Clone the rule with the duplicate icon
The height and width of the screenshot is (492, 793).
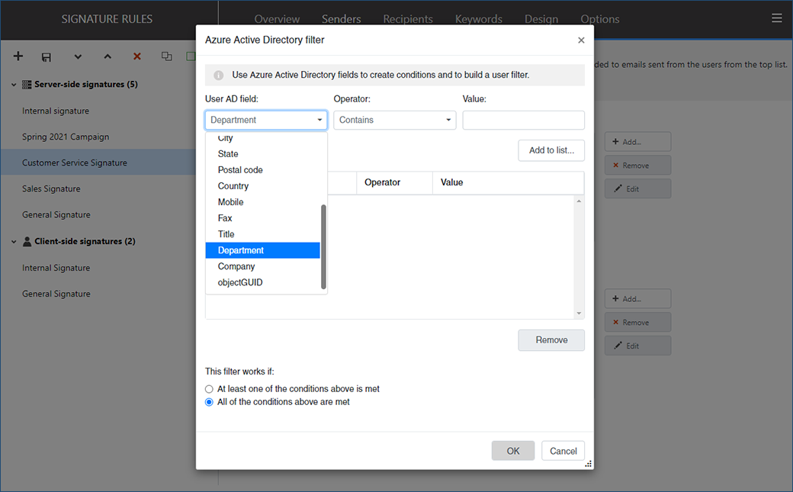[x=166, y=56]
